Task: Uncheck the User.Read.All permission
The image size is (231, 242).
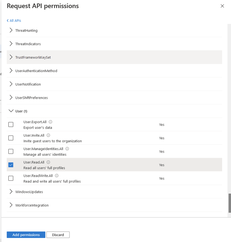Action: pyautogui.click(x=11, y=165)
